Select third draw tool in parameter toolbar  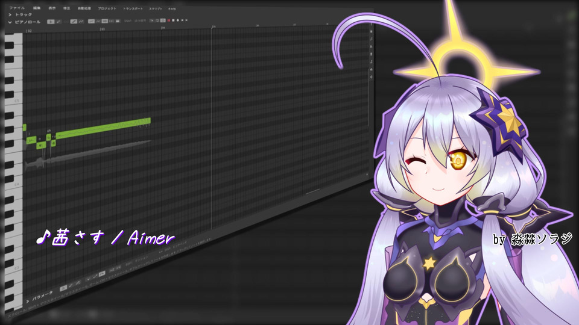coord(78,283)
